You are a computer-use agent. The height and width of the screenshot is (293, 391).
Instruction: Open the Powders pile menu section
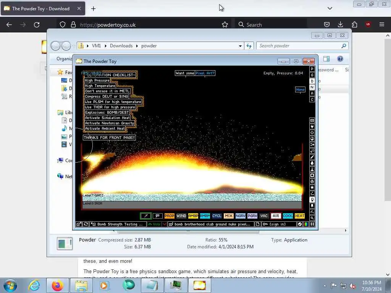click(x=312, y=169)
